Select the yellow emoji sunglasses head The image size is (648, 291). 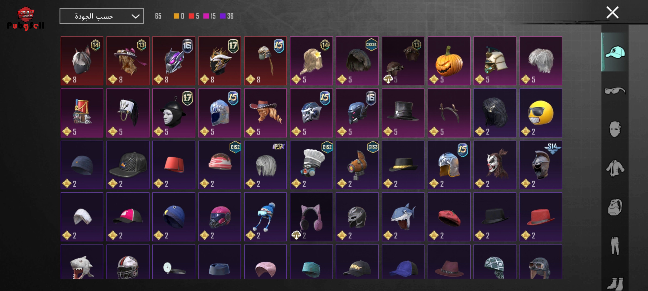541,113
